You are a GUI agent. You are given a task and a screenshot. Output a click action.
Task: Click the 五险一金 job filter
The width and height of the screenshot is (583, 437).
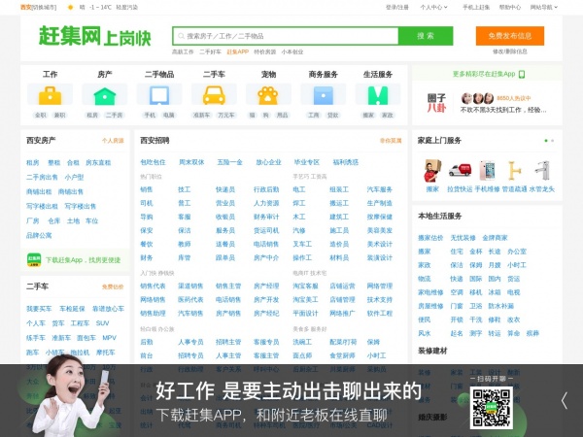(229, 162)
